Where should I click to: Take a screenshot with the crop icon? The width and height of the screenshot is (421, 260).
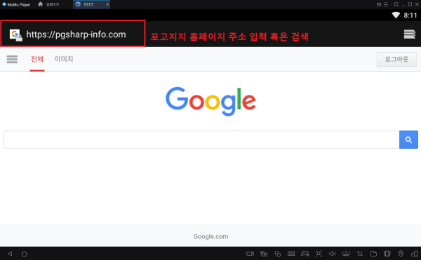point(360,254)
